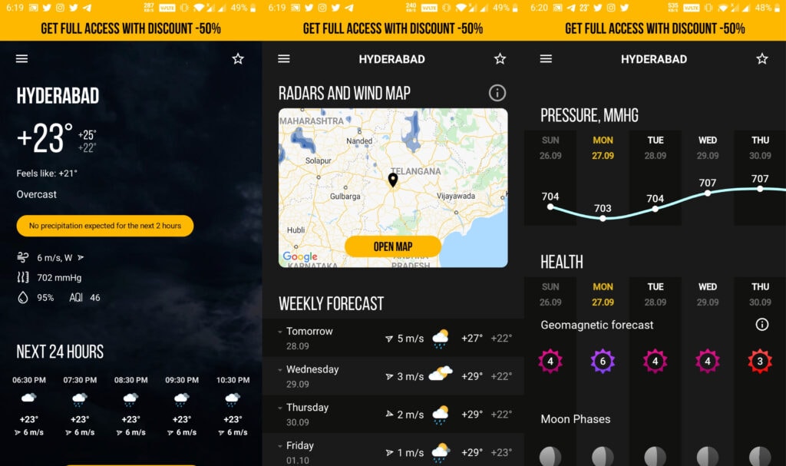Viewport: 786px width, 466px height.
Task: Tap 'HYDERABAD' title on radar map screen
Action: point(392,59)
